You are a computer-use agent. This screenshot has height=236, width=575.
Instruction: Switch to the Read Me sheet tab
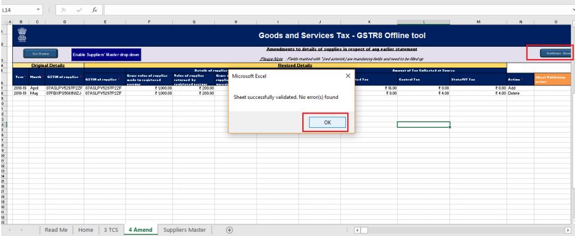click(56, 230)
